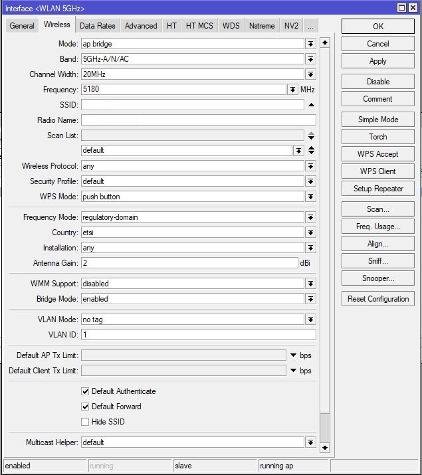Open the VLAN Mode dropdown
The image size is (422, 475).
tap(310, 320)
